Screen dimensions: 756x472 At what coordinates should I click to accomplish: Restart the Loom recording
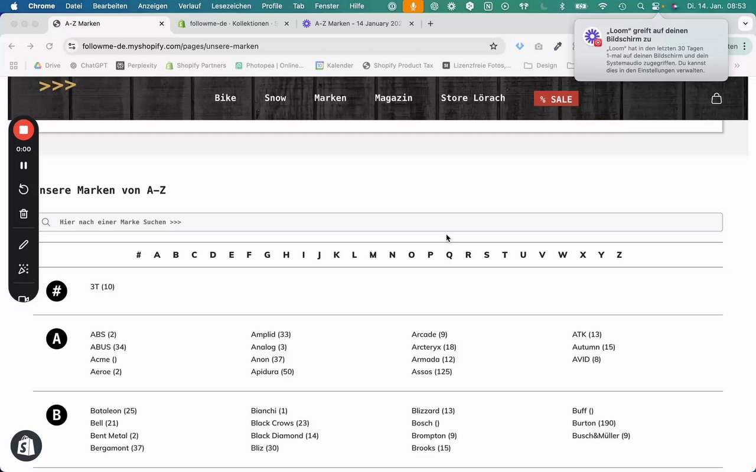coord(24,189)
